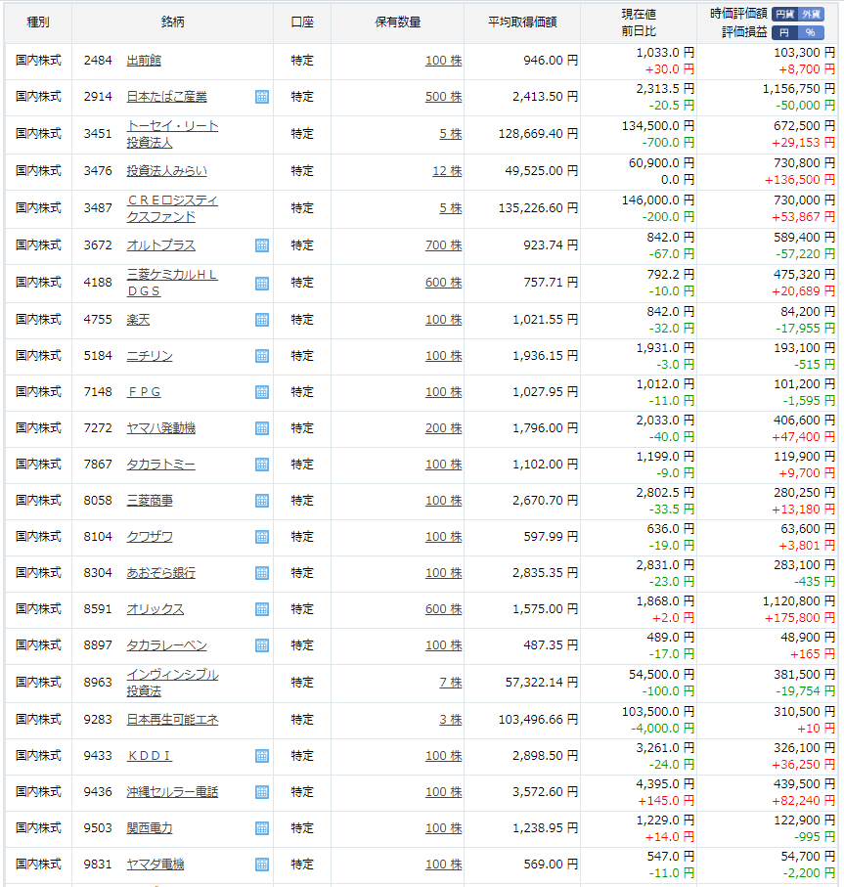Select the 銘柄 column header

pyautogui.click(x=172, y=22)
